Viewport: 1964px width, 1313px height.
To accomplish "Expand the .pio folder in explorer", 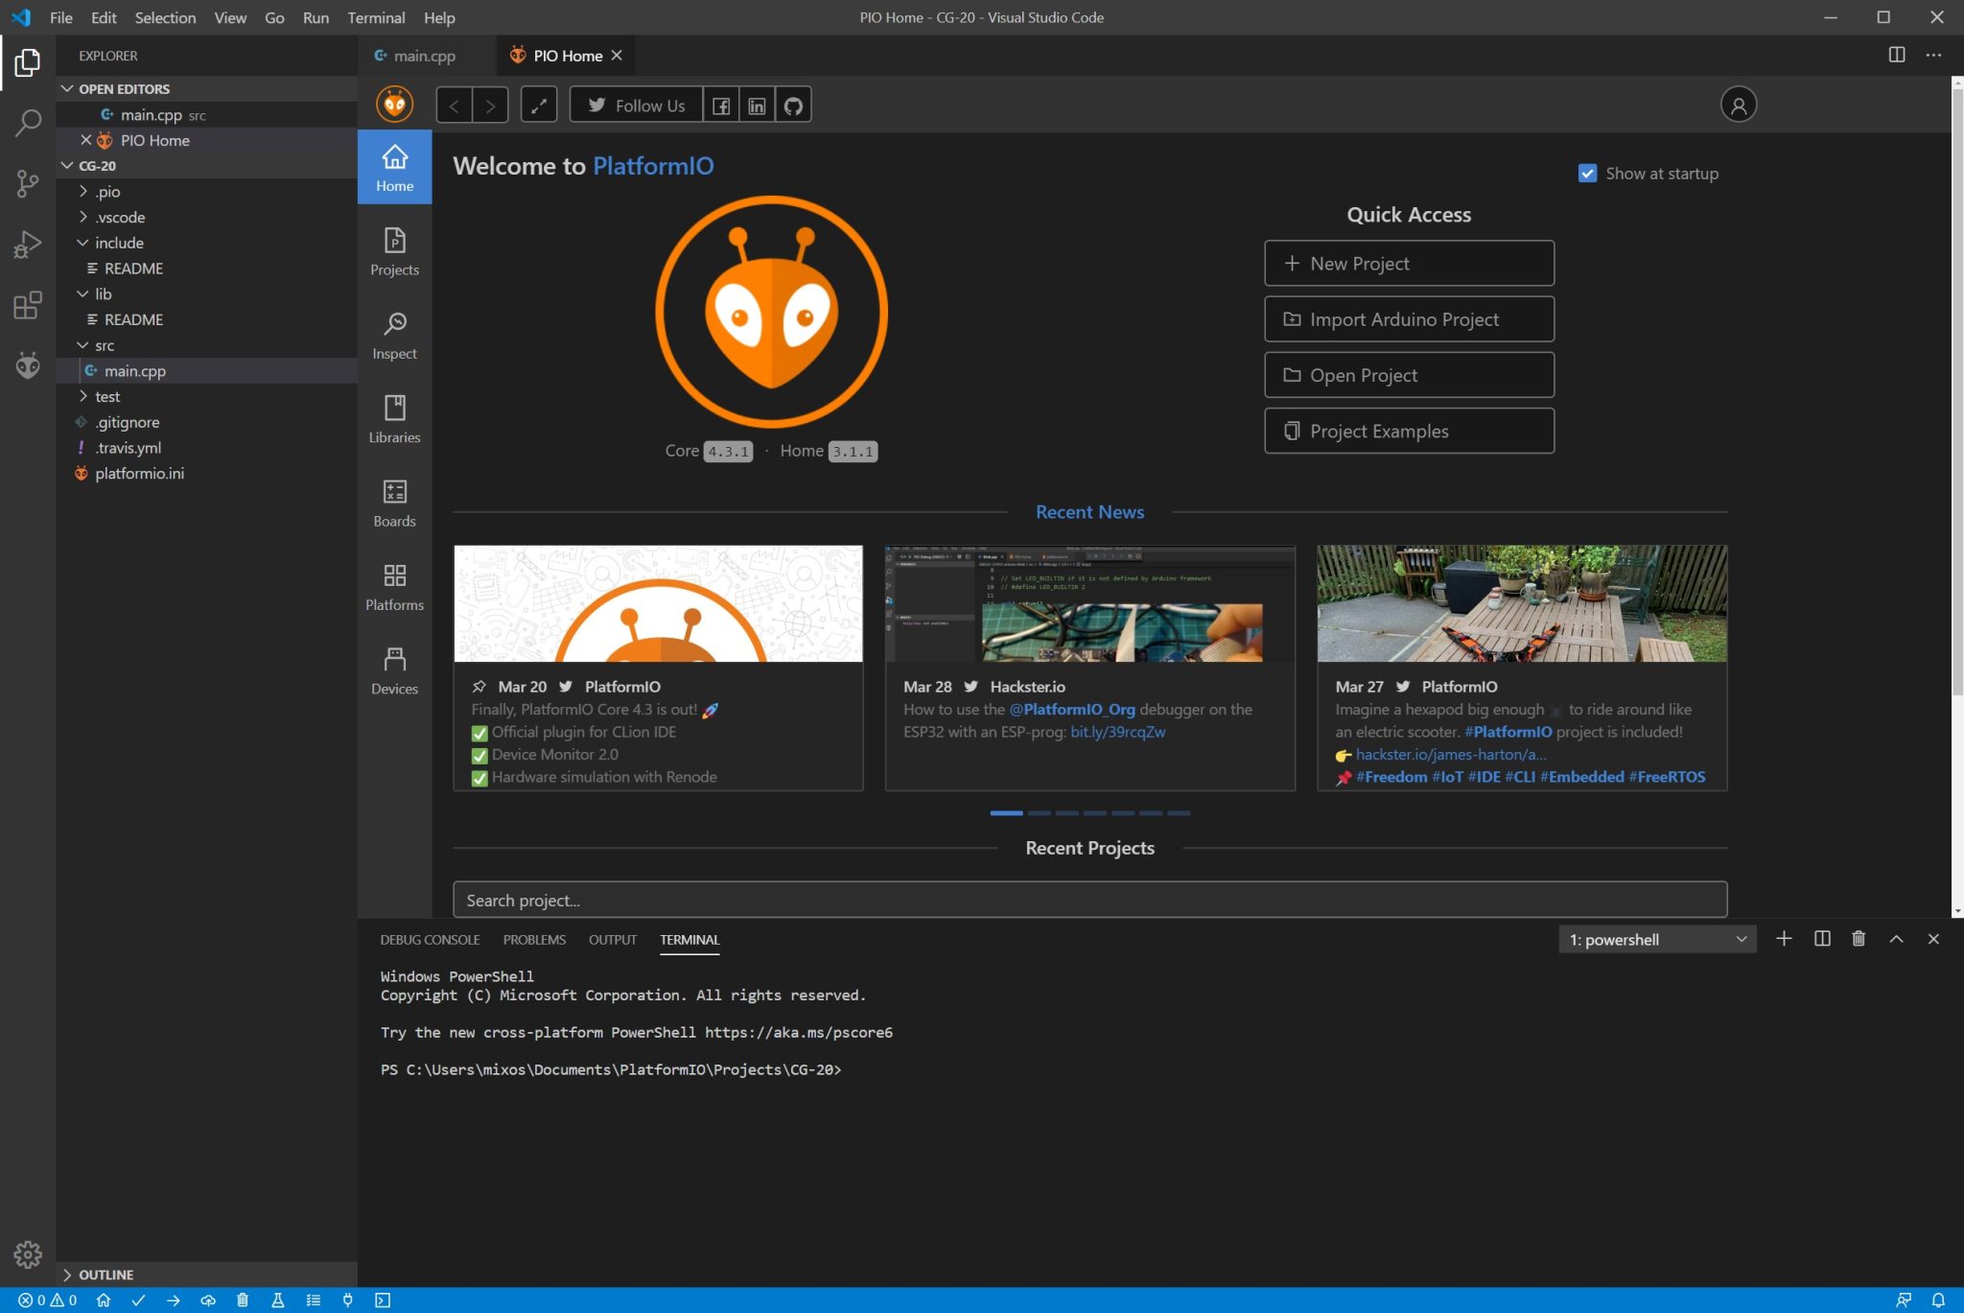I will [107, 191].
